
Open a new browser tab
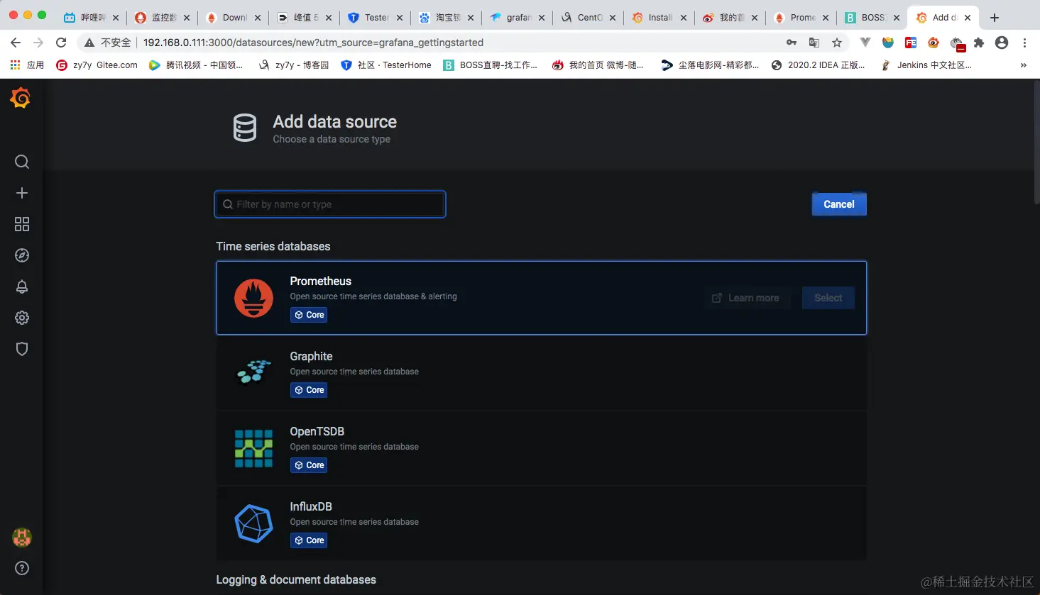click(995, 18)
